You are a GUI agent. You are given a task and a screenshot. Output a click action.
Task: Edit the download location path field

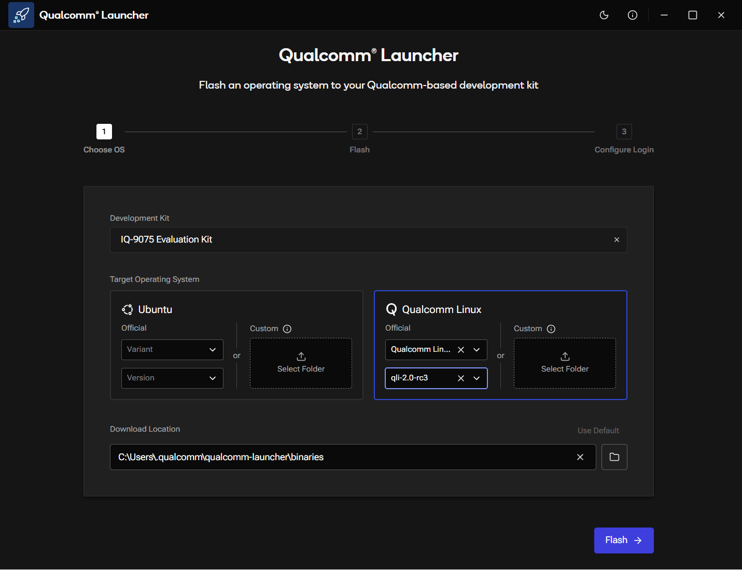pyautogui.click(x=353, y=457)
